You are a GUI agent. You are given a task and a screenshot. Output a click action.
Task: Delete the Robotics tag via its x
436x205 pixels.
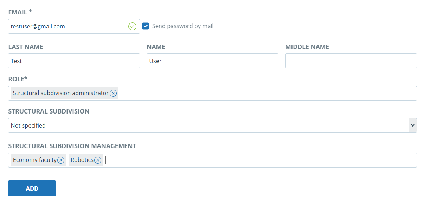click(98, 160)
